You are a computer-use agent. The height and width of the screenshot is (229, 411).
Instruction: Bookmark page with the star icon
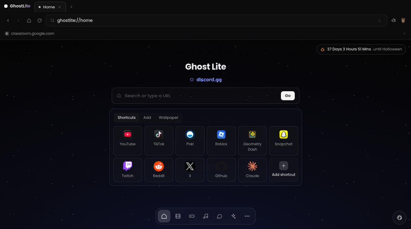[379, 20]
